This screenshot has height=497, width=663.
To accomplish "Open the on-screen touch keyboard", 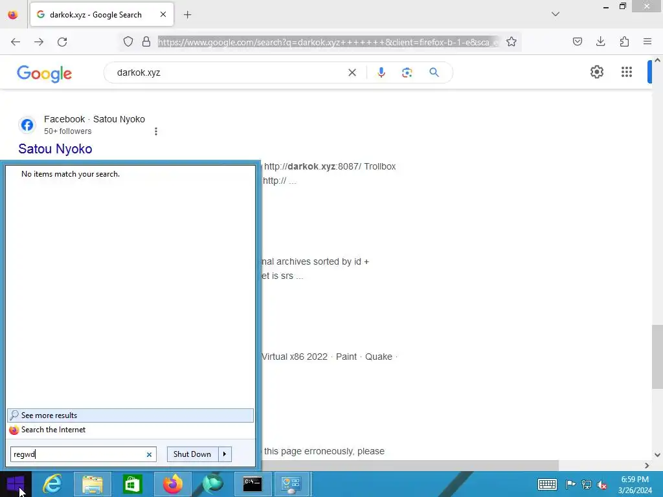I will coord(547,484).
